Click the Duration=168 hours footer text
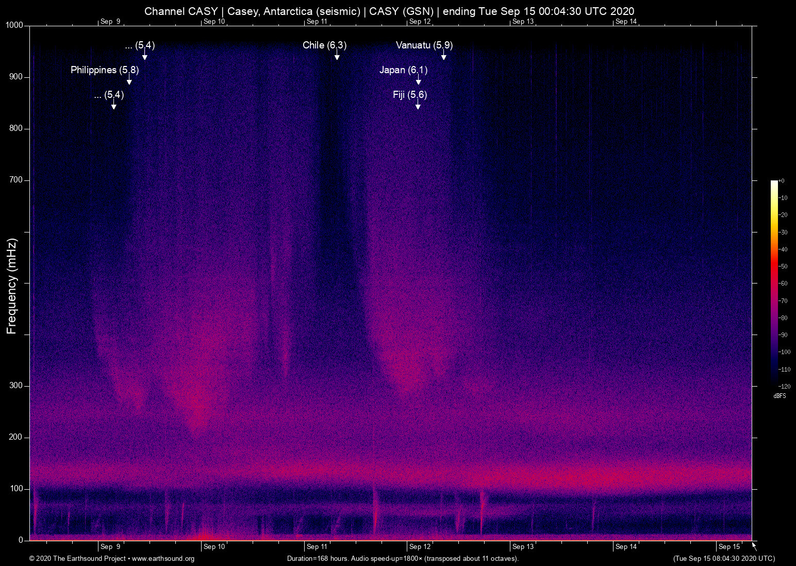This screenshot has height=566, width=796. [x=403, y=559]
